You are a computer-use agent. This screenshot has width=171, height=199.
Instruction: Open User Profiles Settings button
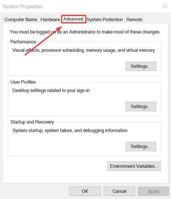tap(141, 106)
